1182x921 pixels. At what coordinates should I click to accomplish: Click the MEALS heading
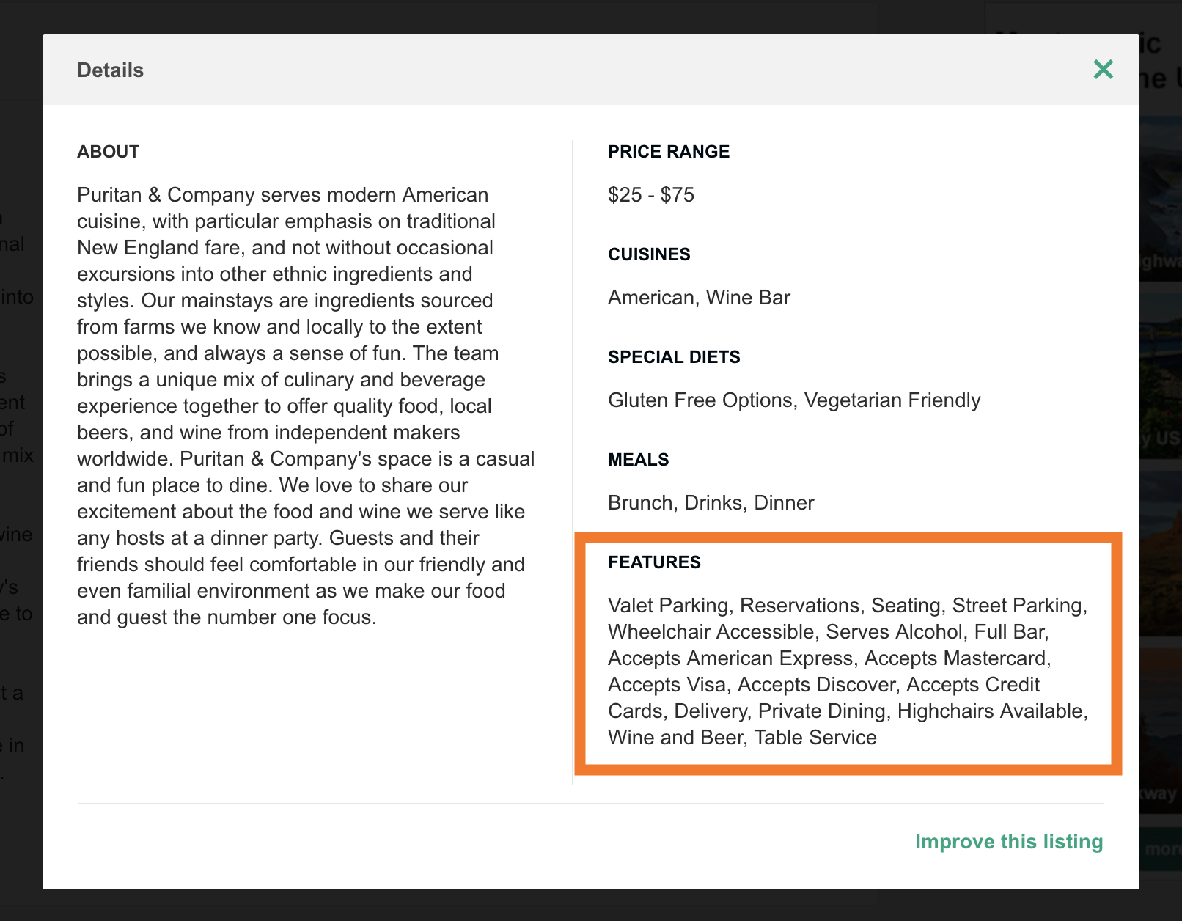(x=639, y=460)
